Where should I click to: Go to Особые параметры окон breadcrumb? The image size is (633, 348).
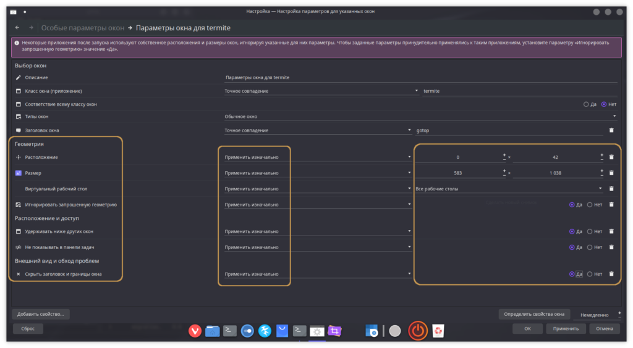coord(83,28)
